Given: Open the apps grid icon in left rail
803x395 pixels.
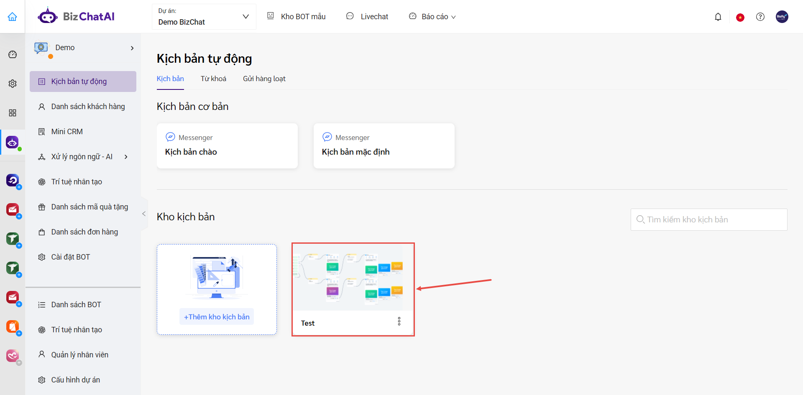Looking at the screenshot, I should [13, 113].
